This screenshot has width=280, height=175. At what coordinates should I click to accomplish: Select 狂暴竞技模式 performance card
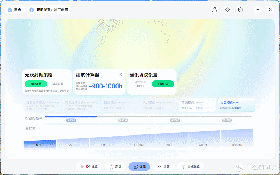coord(42,105)
